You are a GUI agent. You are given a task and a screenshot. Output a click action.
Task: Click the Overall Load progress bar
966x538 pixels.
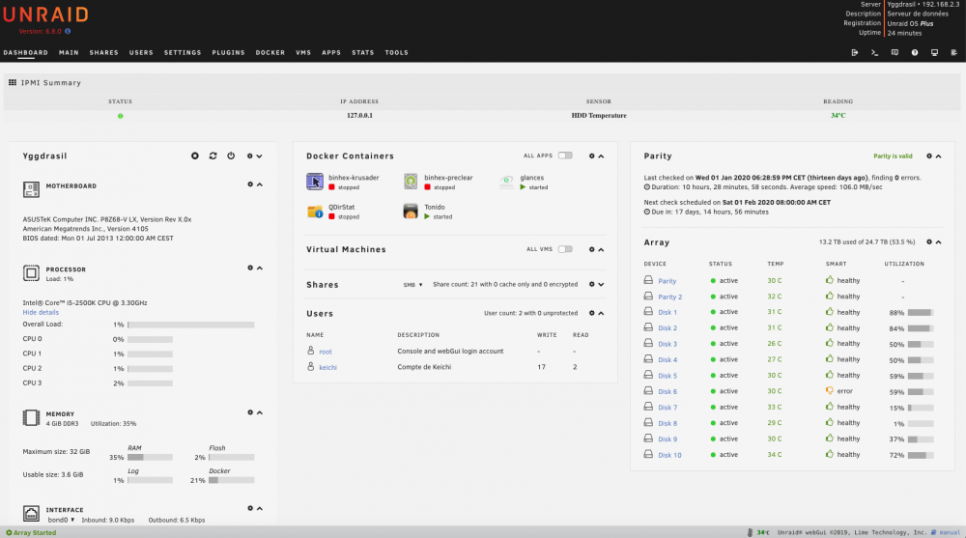coord(191,325)
